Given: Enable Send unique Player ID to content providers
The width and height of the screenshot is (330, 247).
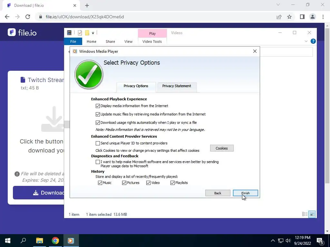Looking at the screenshot, I should (x=98, y=143).
